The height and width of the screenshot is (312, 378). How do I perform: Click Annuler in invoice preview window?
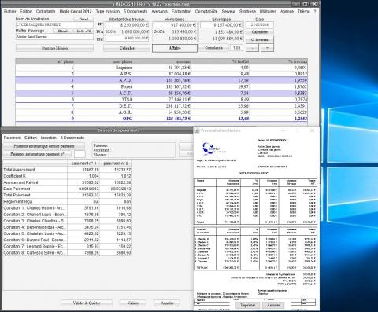click(x=273, y=305)
